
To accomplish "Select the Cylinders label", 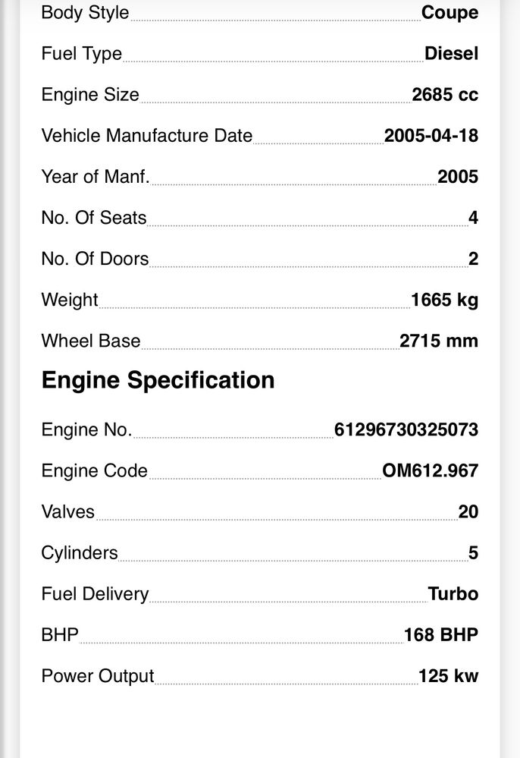I will click(80, 553).
